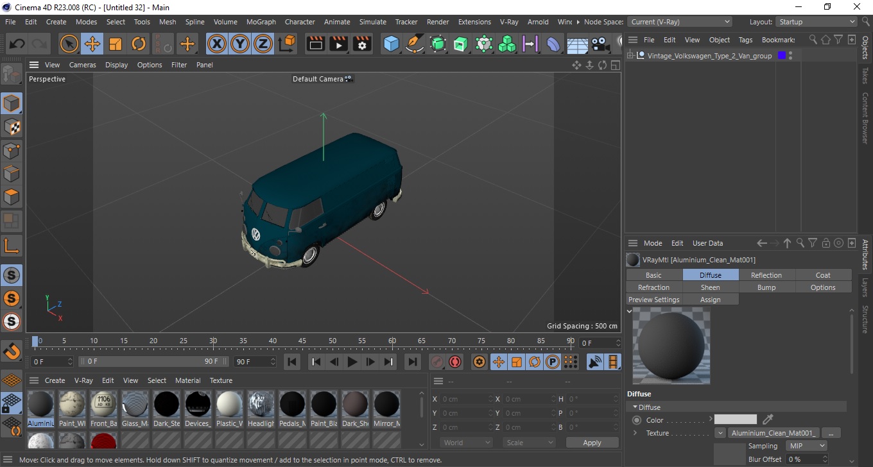This screenshot has height=467, width=873.
Task: Play the animation forwards
Action: click(352, 362)
